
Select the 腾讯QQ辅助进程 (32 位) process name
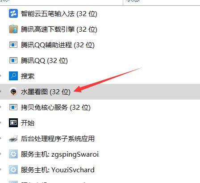(58, 45)
